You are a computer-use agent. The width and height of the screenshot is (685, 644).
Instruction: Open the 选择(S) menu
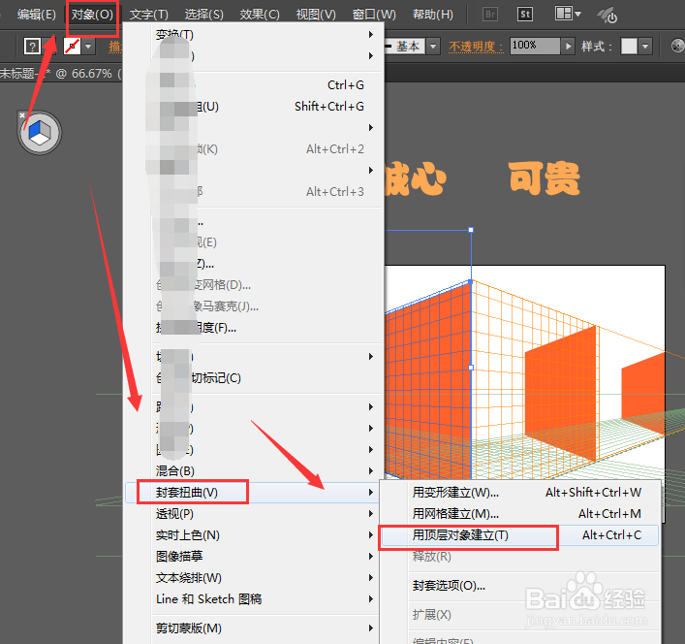click(x=204, y=15)
